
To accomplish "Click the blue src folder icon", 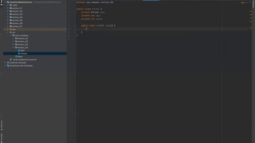I will (11, 33).
